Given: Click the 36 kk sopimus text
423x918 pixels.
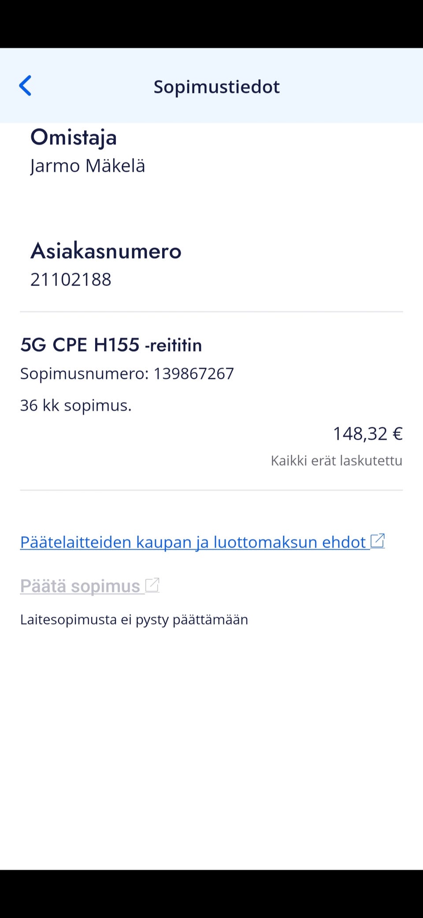Looking at the screenshot, I should (x=76, y=405).
